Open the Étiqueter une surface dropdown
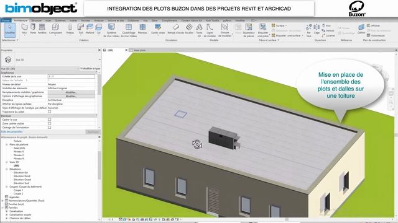Screen dimensions: 398x223 point(287,36)
